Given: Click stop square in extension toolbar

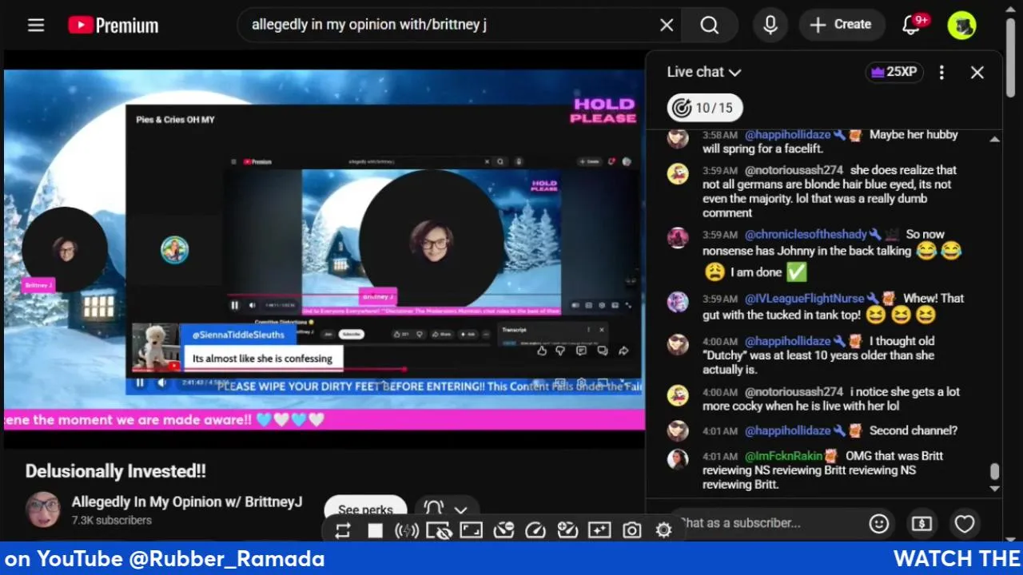Looking at the screenshot, I should pos(375,531).
